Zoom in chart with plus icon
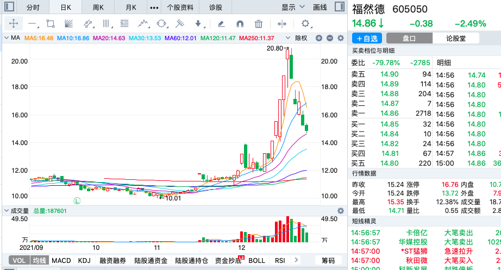501x270 pixels. pos(319,39)
